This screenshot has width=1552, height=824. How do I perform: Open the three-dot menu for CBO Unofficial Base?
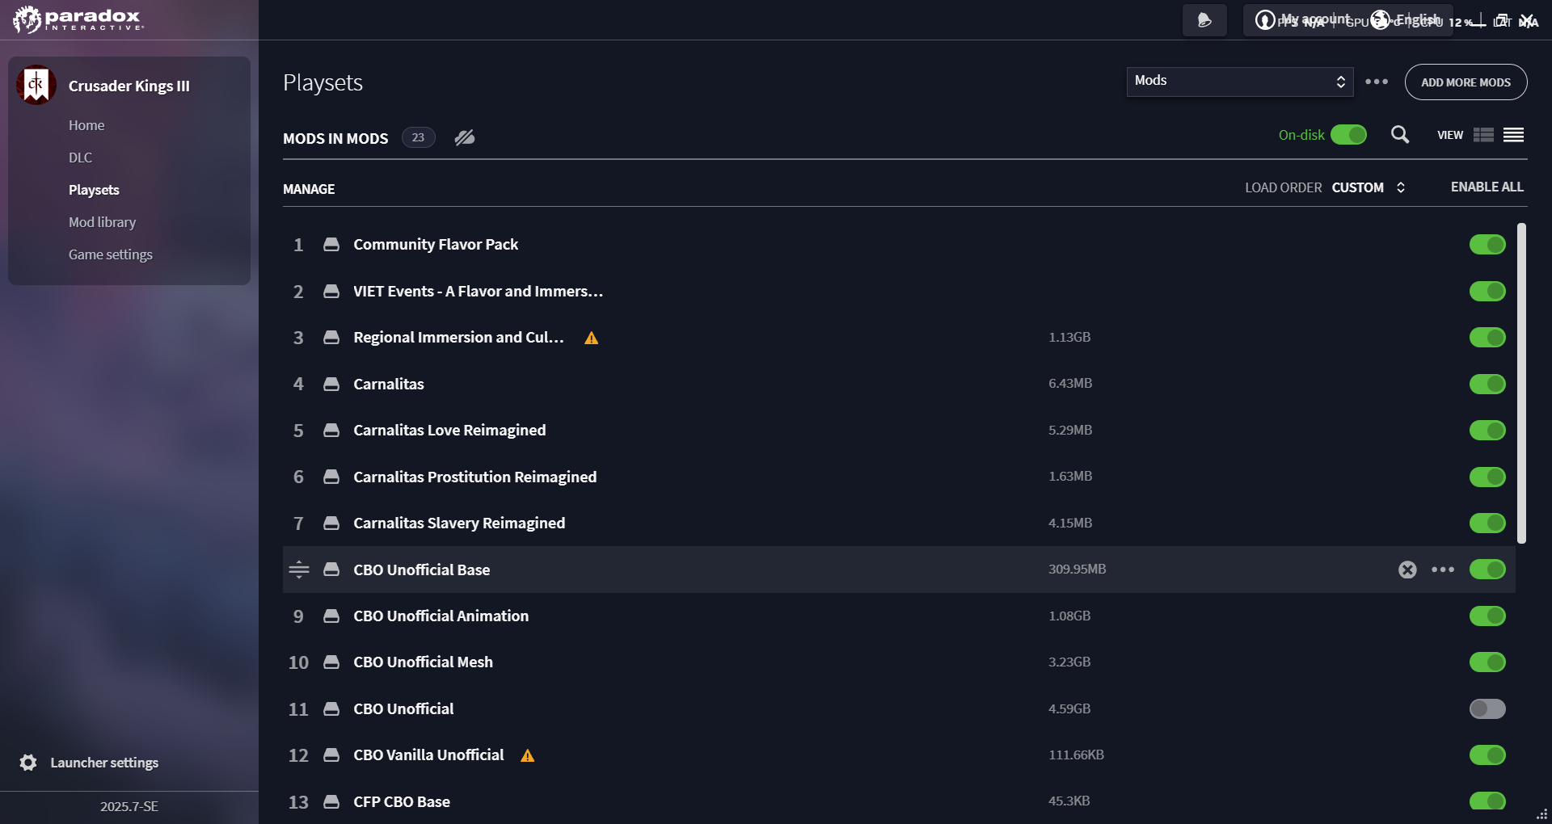coord(1443,570)
